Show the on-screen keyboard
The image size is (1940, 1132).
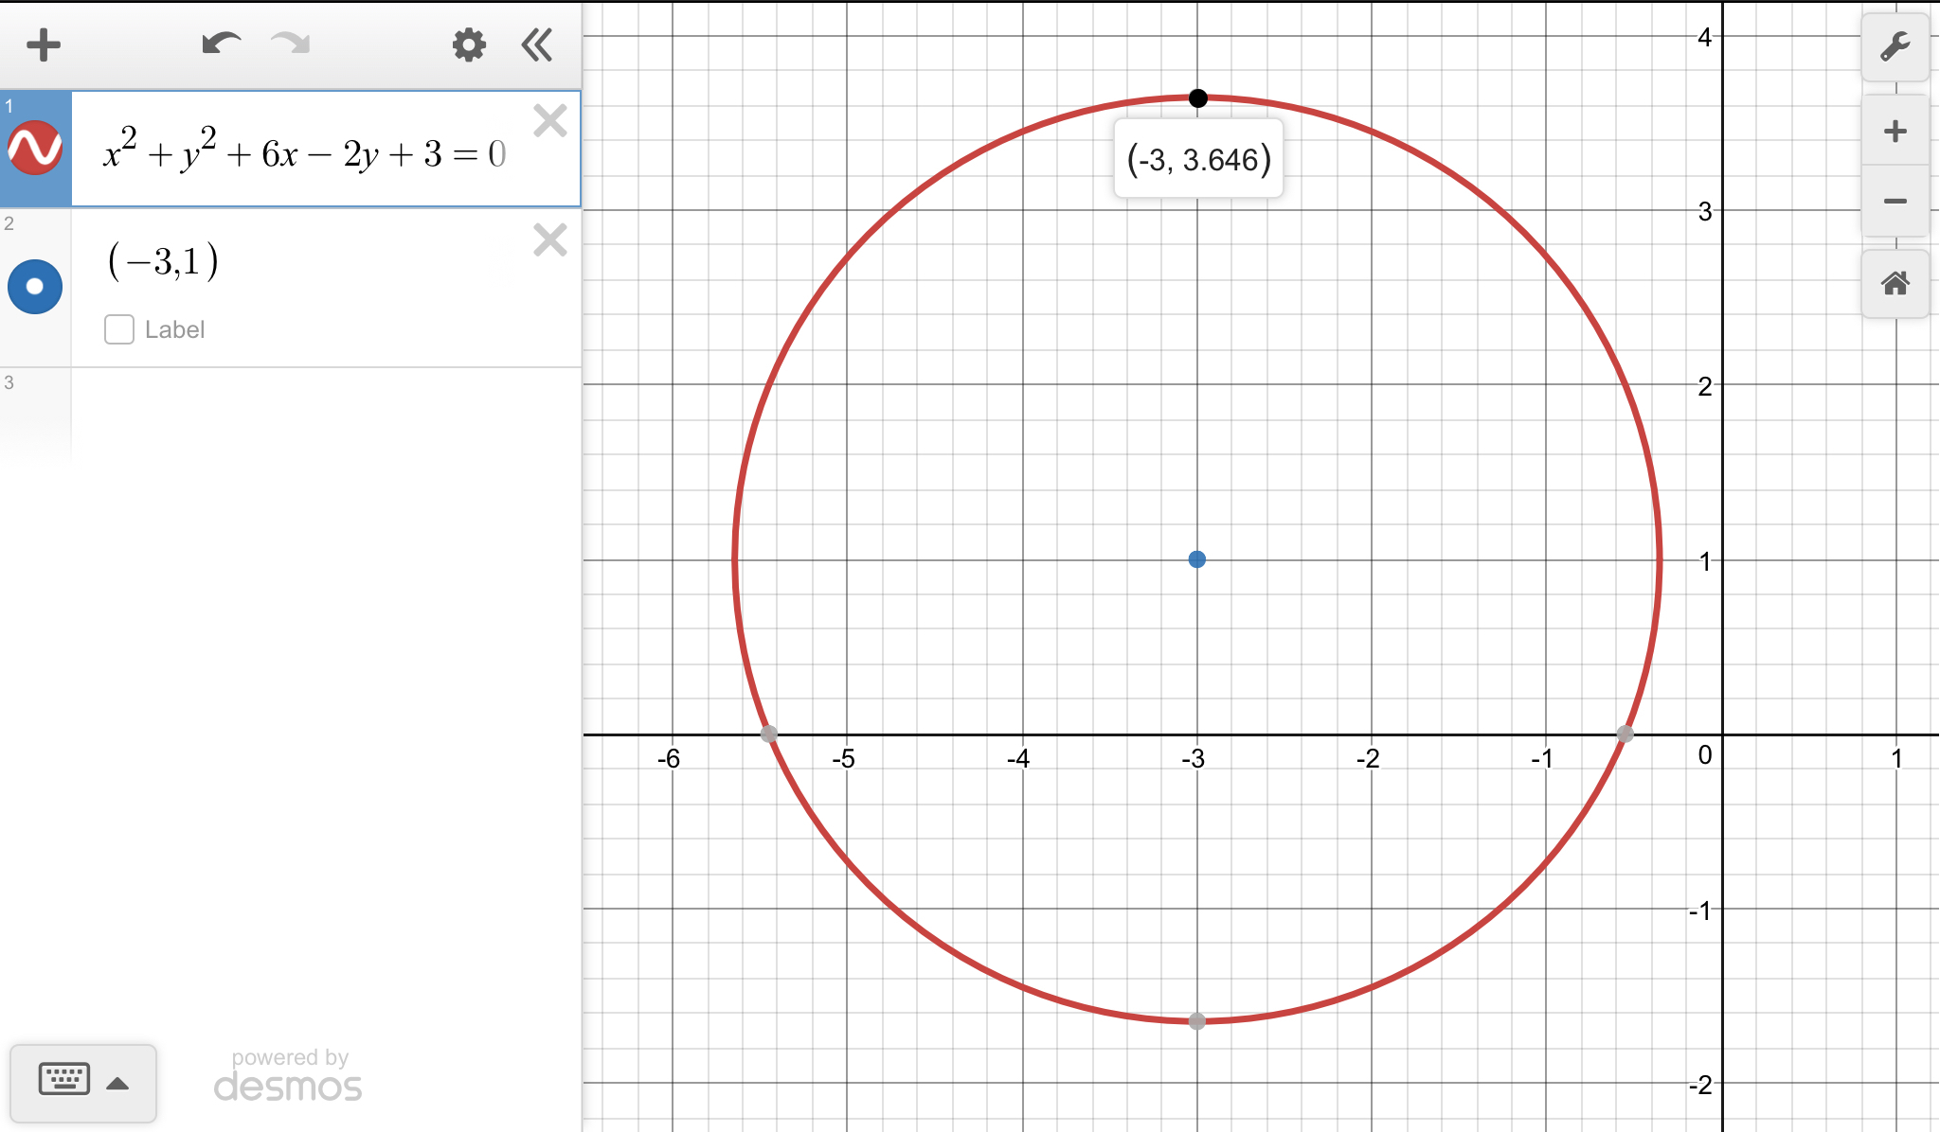coord(64,1080)
